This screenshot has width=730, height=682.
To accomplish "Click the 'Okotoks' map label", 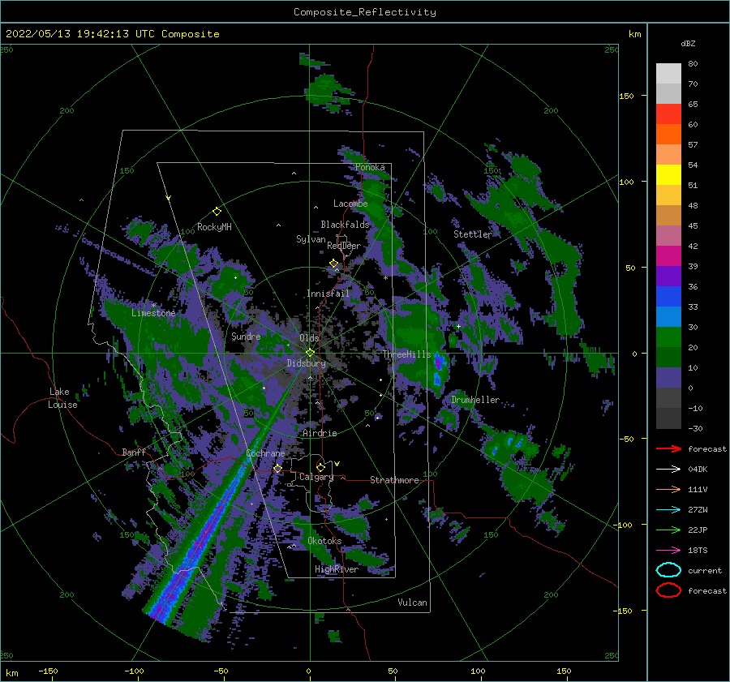I will click(x=324, y=541).
